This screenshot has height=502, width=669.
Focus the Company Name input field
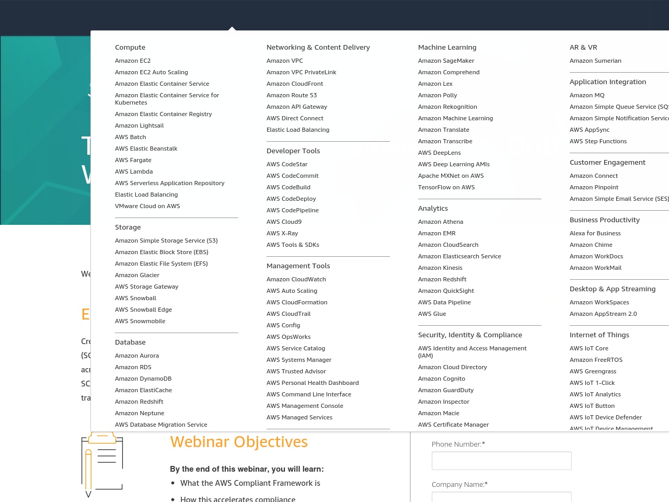(x=502, y=497)
